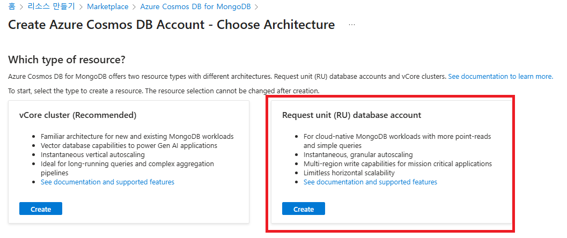Viewport: 567px width, 238px height.
Task: Click Instantaneous vertical autoscaling bullet
Action: tap(93, 155)
